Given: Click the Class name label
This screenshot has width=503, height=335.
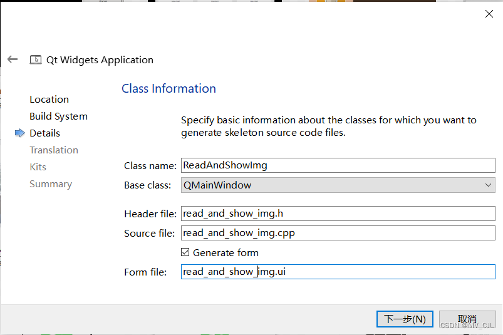Looking at the screenshot, I should coord(150,166).
